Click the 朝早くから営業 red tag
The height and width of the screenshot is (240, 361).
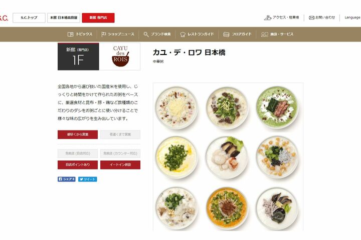[78, 134]
